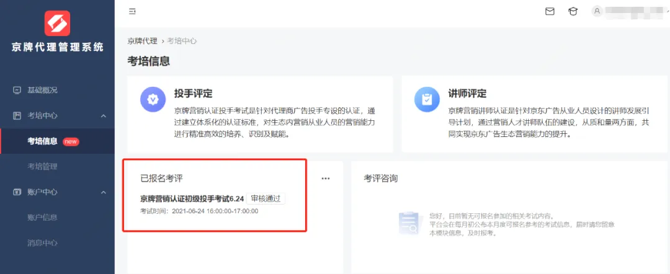Open the 讲师评定 card title

tap(468, 94)
